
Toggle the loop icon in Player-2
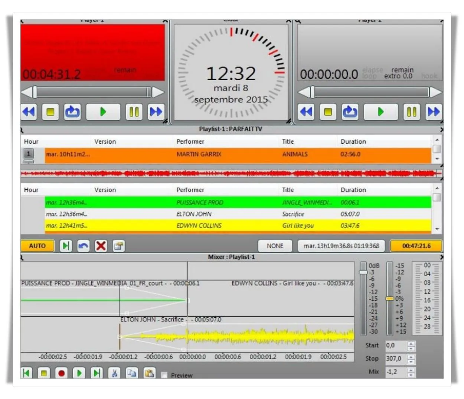point(350,111)
